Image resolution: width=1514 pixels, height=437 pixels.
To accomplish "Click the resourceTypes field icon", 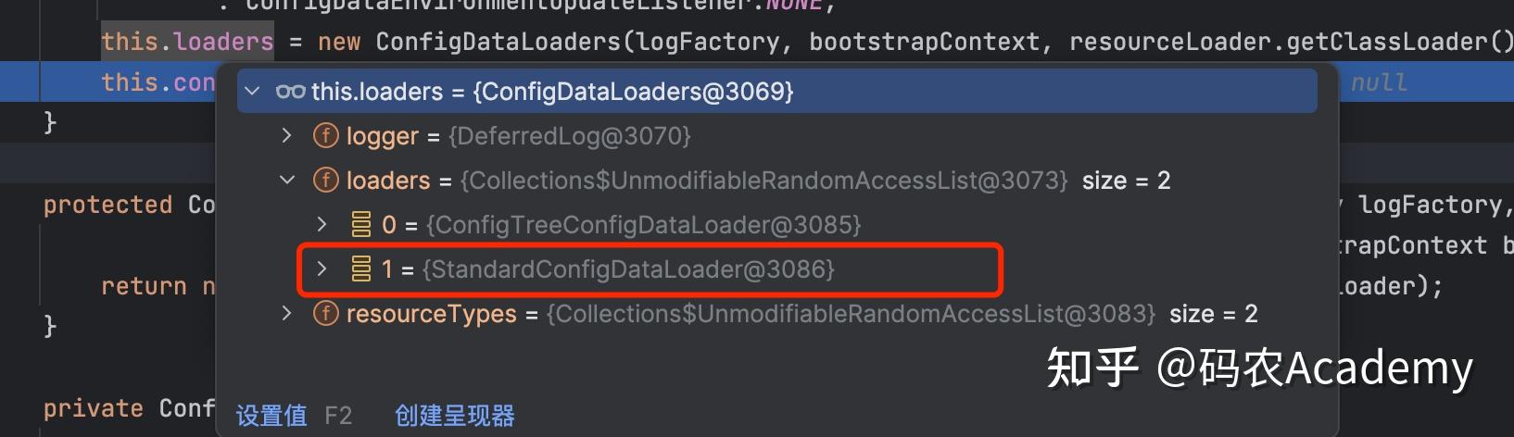I will (326, 314).
